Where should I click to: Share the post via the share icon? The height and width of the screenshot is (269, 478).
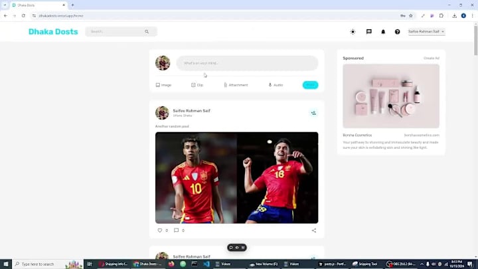[314, 230]
